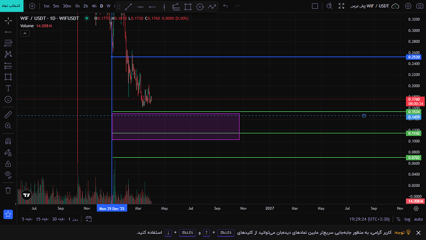Click the trash remove drawings icon
This screenshot has height=240, width=426.
pos(8,190)
